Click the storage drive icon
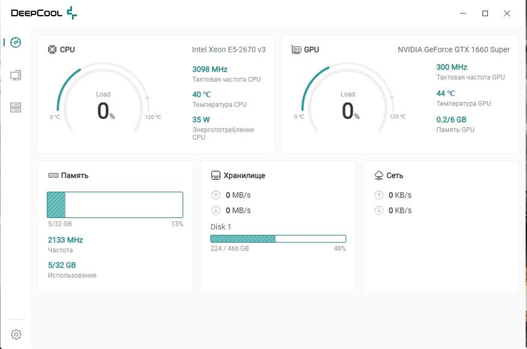Viewport: 527px width, 349px height. pos(216,175)
